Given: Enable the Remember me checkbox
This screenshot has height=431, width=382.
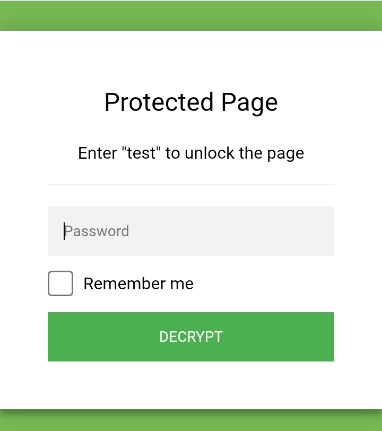Looking at the screenshot, I should point(60,283).
